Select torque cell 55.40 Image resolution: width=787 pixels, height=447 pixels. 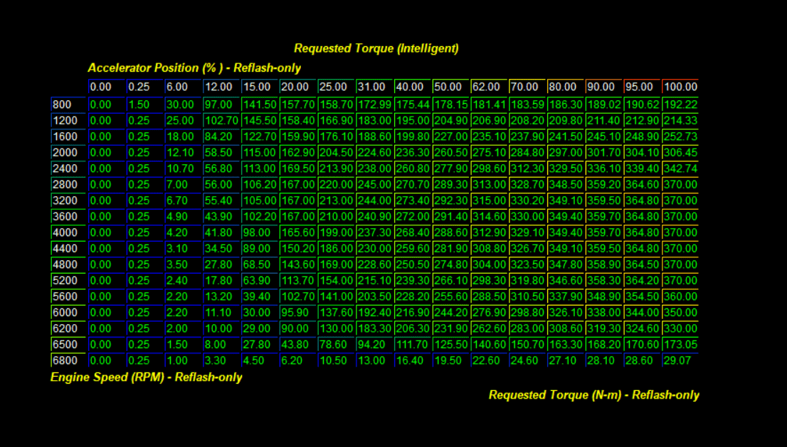[221, 200]
